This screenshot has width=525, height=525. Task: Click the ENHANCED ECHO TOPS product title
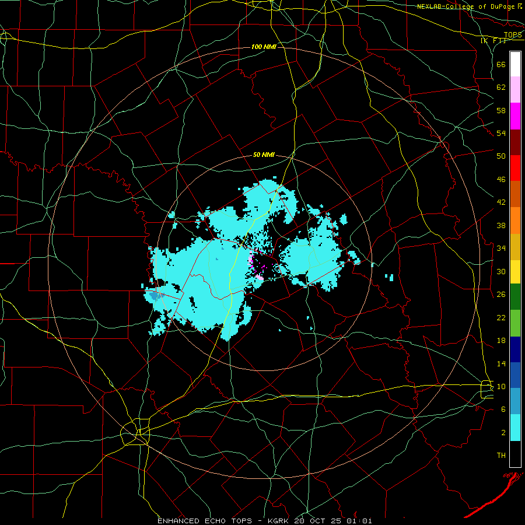tap(205, 521)
